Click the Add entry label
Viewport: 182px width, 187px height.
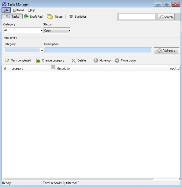(x=169, y=51)
